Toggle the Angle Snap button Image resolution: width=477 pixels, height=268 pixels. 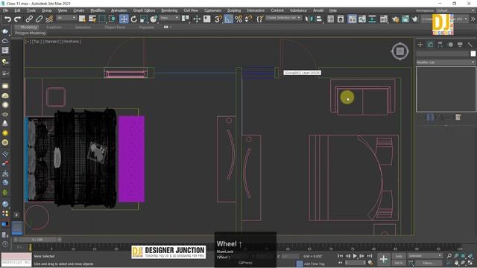(x=228, y=19)
